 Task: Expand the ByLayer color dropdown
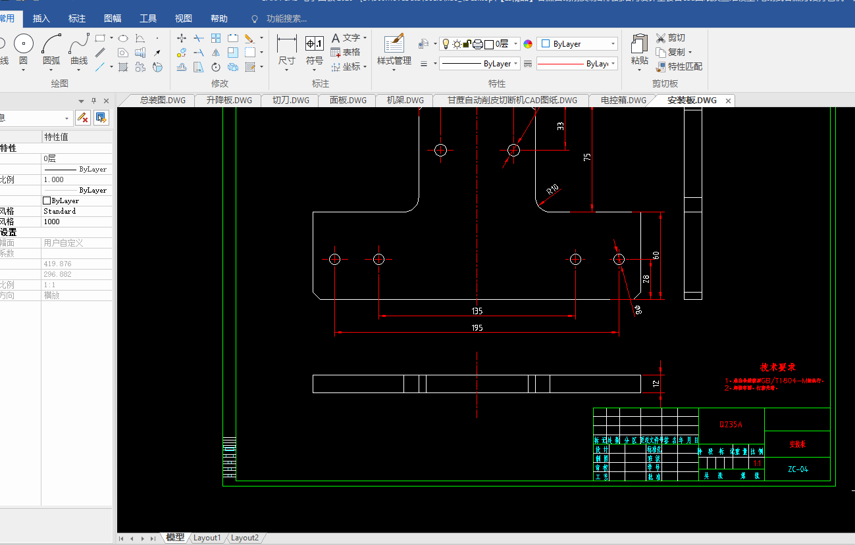click(x=613, y=44)
